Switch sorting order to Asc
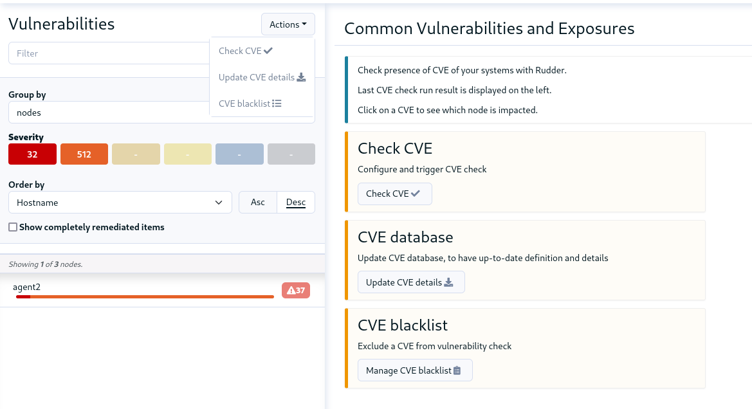The width and height of the screenshot is (752, 409). (257, 202)
